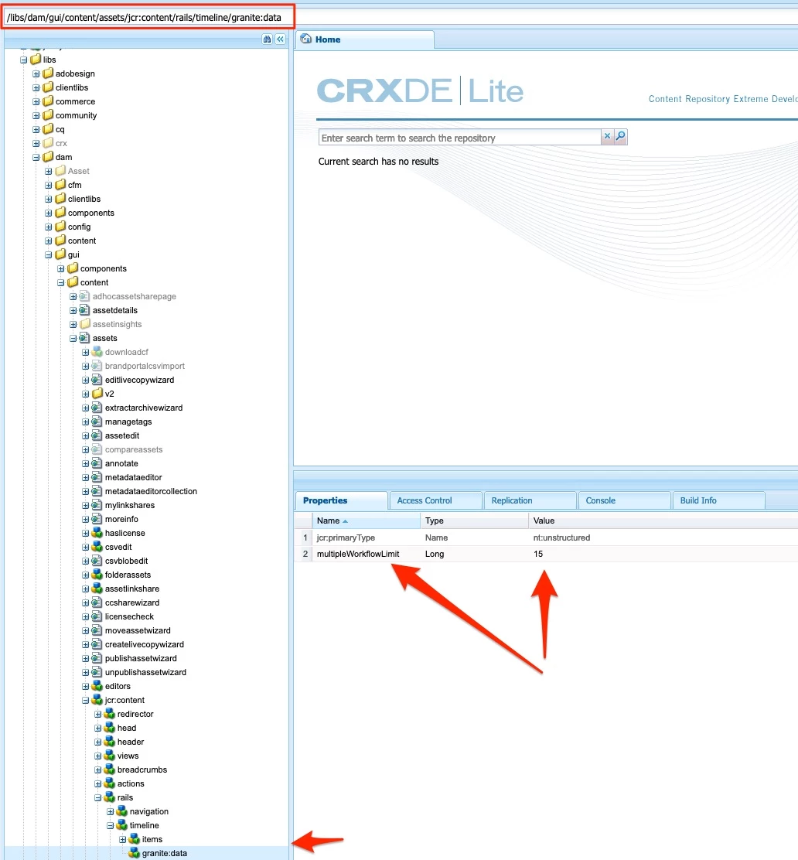The height and width of the screenshot is (860, 798).
Task: Sort by the Name column header
Action: 366,520
